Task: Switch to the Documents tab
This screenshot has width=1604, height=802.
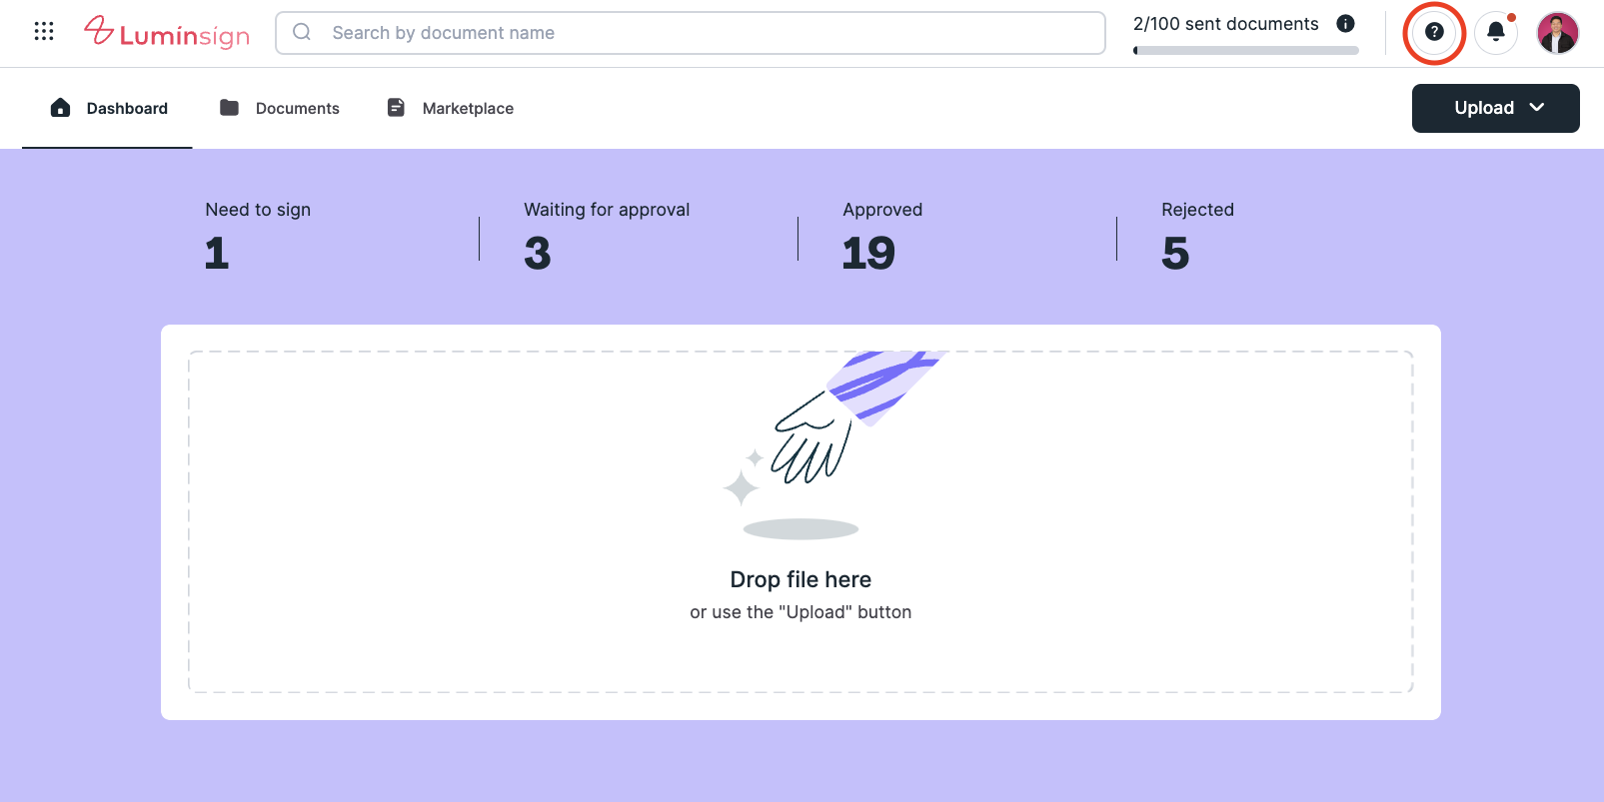Action: coord(297,108)
